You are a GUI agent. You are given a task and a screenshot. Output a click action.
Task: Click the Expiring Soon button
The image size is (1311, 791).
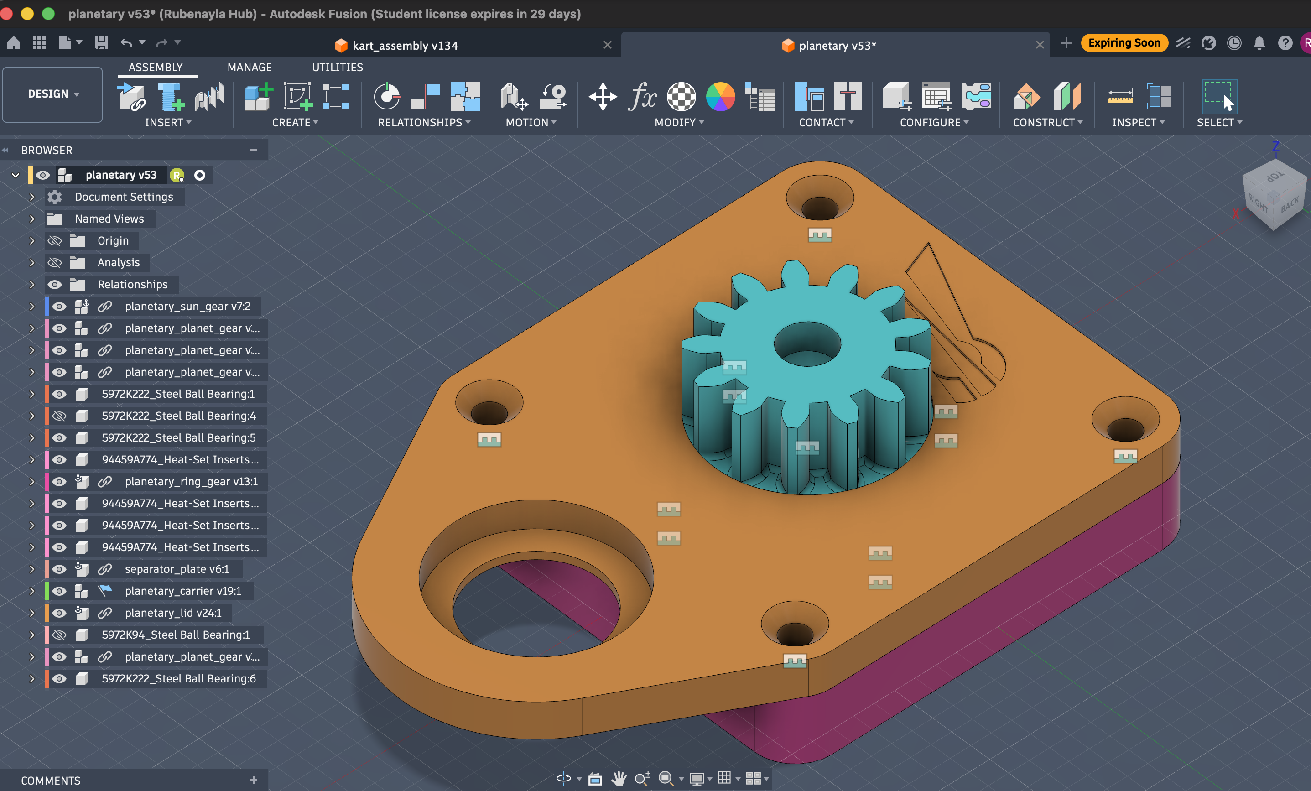click(1124, 42)
